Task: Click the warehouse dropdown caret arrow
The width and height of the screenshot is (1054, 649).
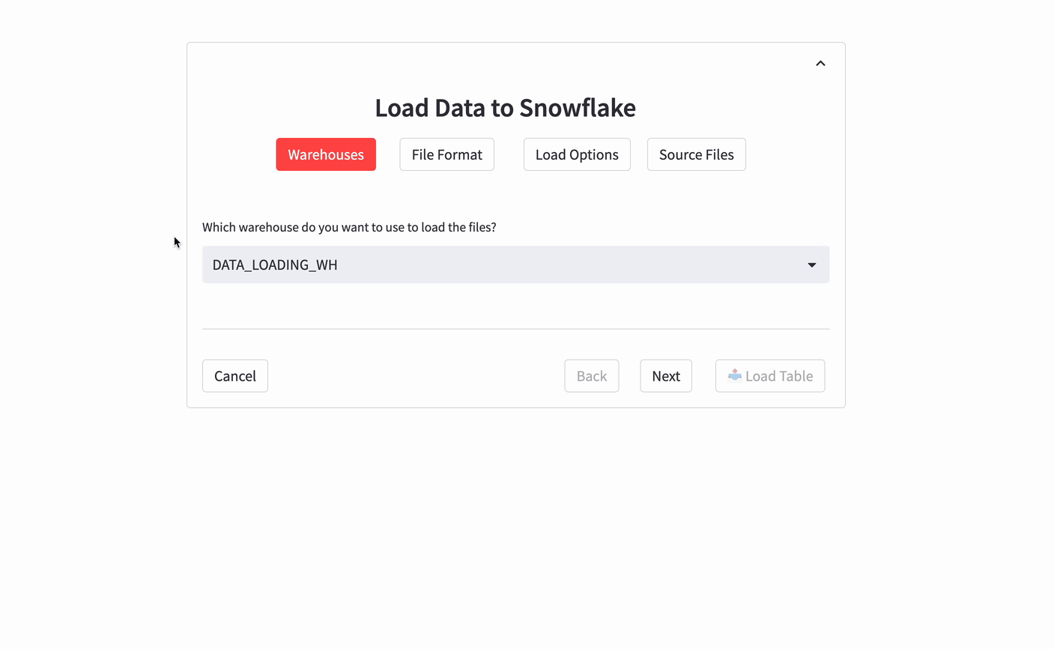Action: pos(811,265)
